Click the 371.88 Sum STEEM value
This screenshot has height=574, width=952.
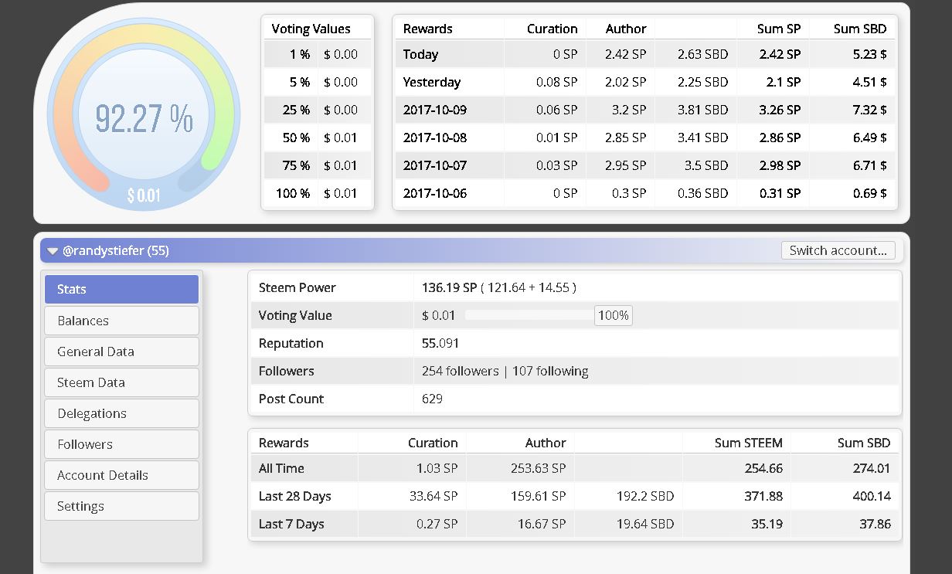763,496
